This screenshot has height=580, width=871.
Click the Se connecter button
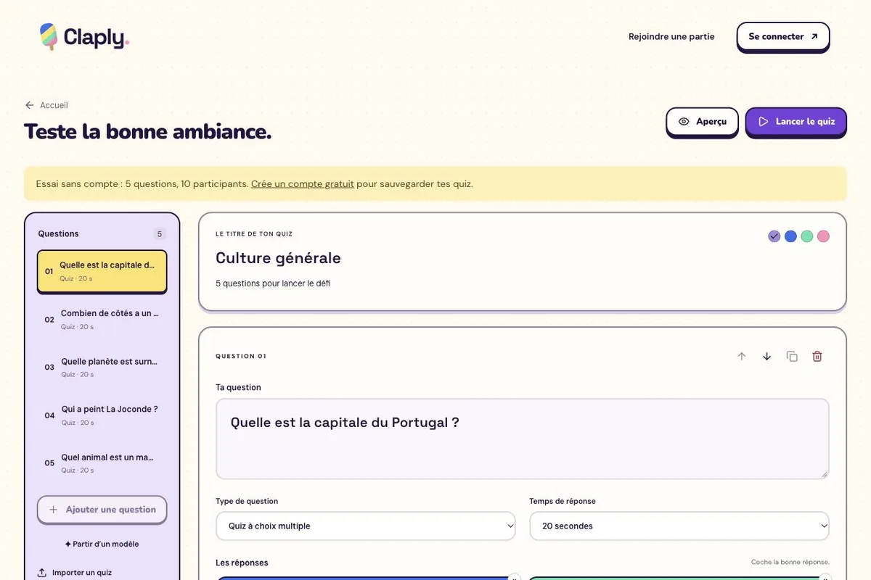pyautogui.click(x=783, y=36)
